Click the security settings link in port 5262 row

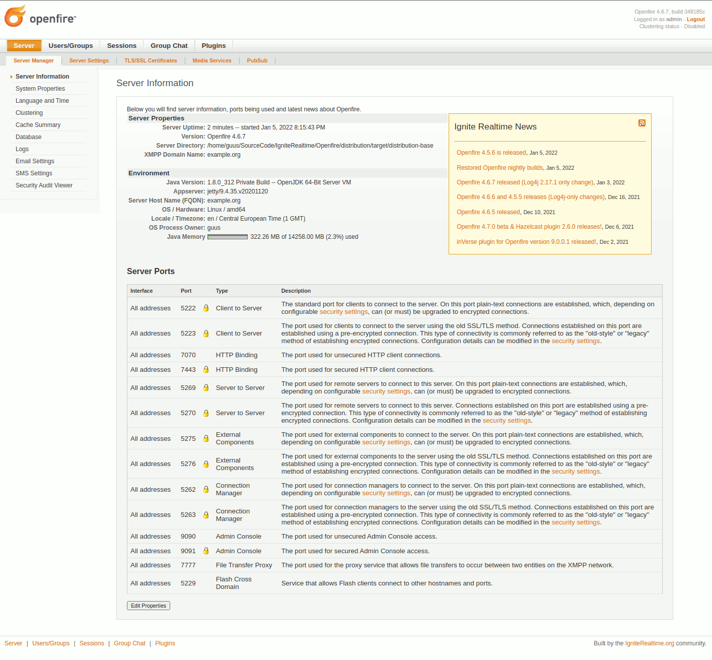(x=386, y=493)
